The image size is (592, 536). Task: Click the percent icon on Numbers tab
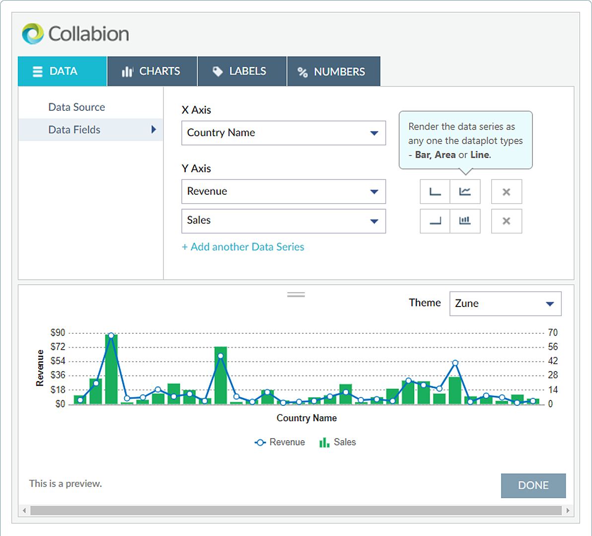pyautogui.click(x=303, y=71)
